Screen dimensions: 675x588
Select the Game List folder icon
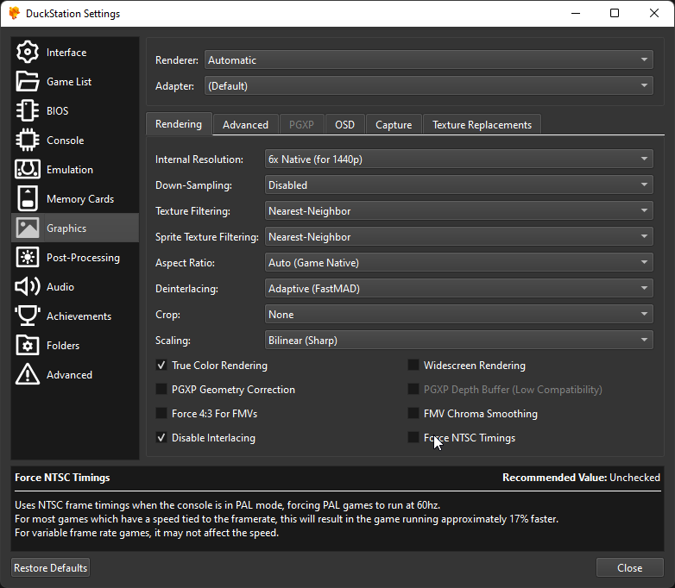pos(28,82)
